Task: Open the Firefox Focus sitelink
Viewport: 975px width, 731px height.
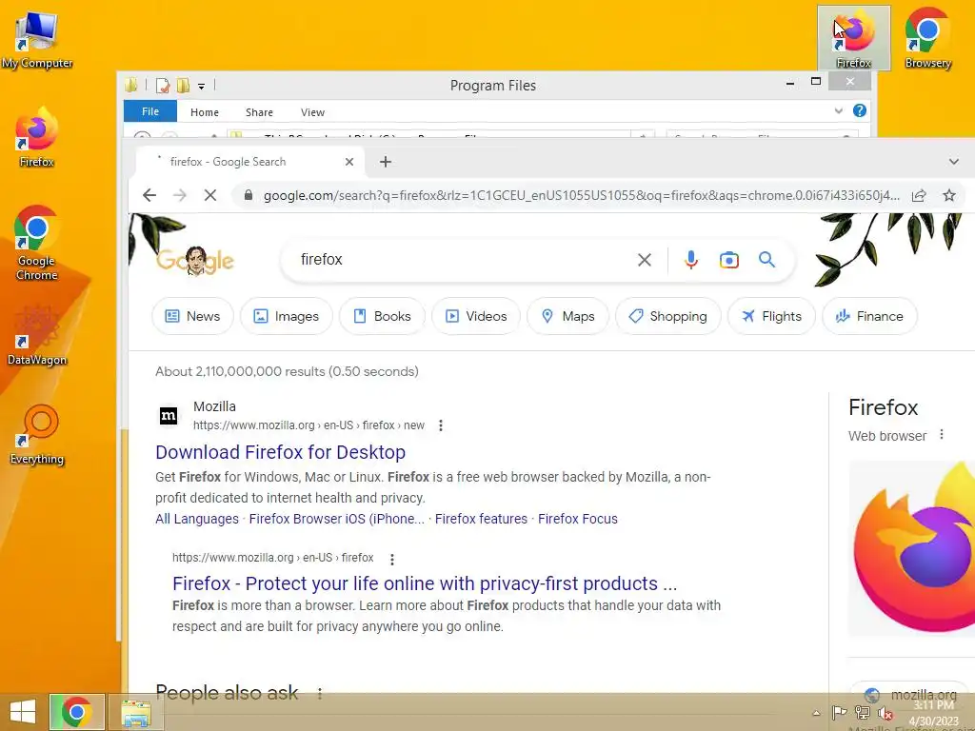Action: [578, 519]
